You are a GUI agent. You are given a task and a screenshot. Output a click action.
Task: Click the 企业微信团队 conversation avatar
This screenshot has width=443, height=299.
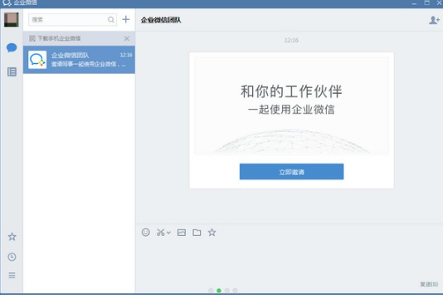[x=37, y=60]
